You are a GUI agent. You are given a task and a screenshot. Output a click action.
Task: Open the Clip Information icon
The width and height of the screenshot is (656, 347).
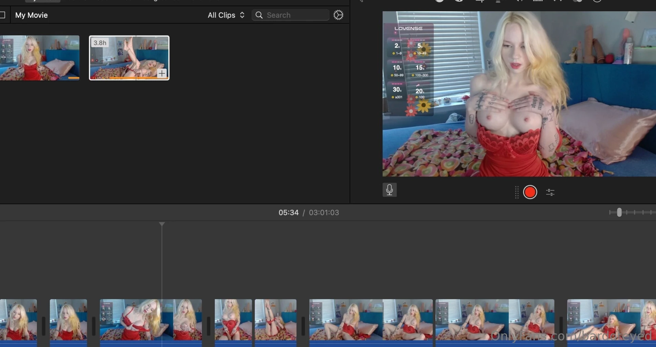(x=597, y=1)
